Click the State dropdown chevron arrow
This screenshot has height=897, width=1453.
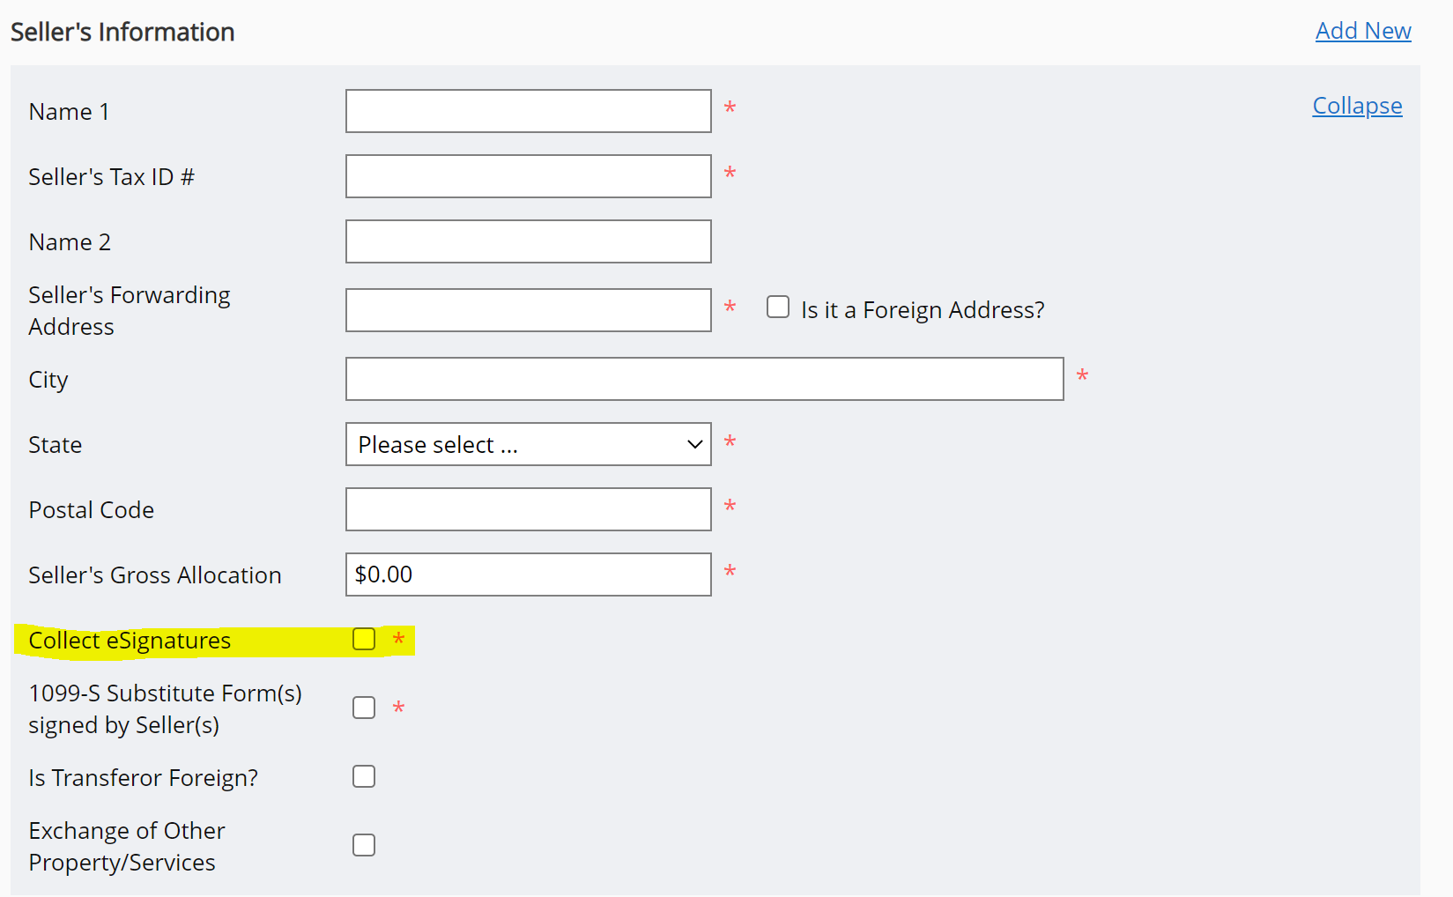(694, 444)
